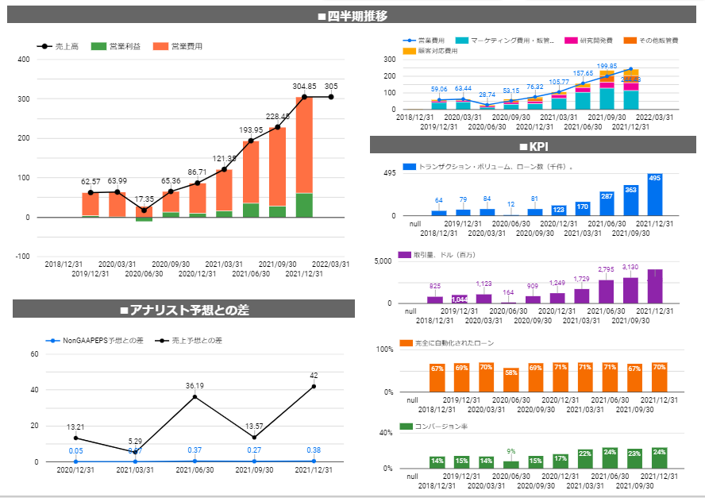Select the yellow 顧客対応費用 legend swatch
Image resolution: width=705 pixels, height=498 pixels.
(x=410, y=51)
